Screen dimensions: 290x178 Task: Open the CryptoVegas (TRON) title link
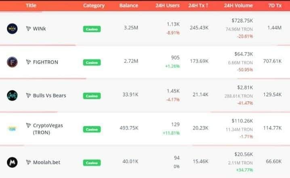(48, 129)
